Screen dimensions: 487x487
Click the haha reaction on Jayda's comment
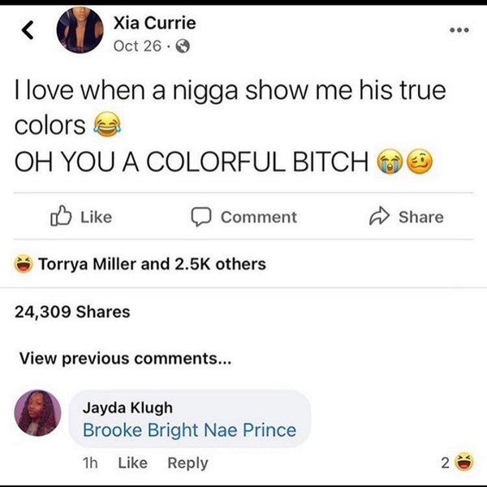(464, 462)
